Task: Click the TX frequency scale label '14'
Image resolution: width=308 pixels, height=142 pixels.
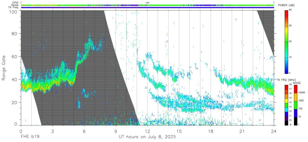Action: [290, 102]
